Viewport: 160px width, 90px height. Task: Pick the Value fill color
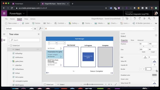pyautogui.click(x=154, y=61)
